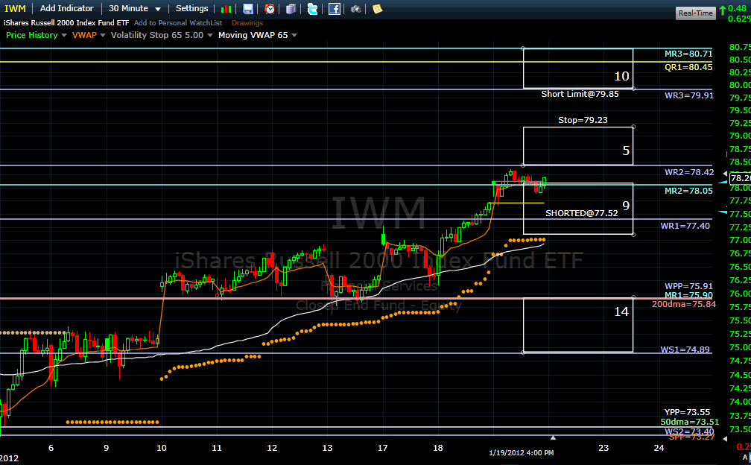
Task: Click the white triangle time-axis marker
Action: (x=553, y=437)
